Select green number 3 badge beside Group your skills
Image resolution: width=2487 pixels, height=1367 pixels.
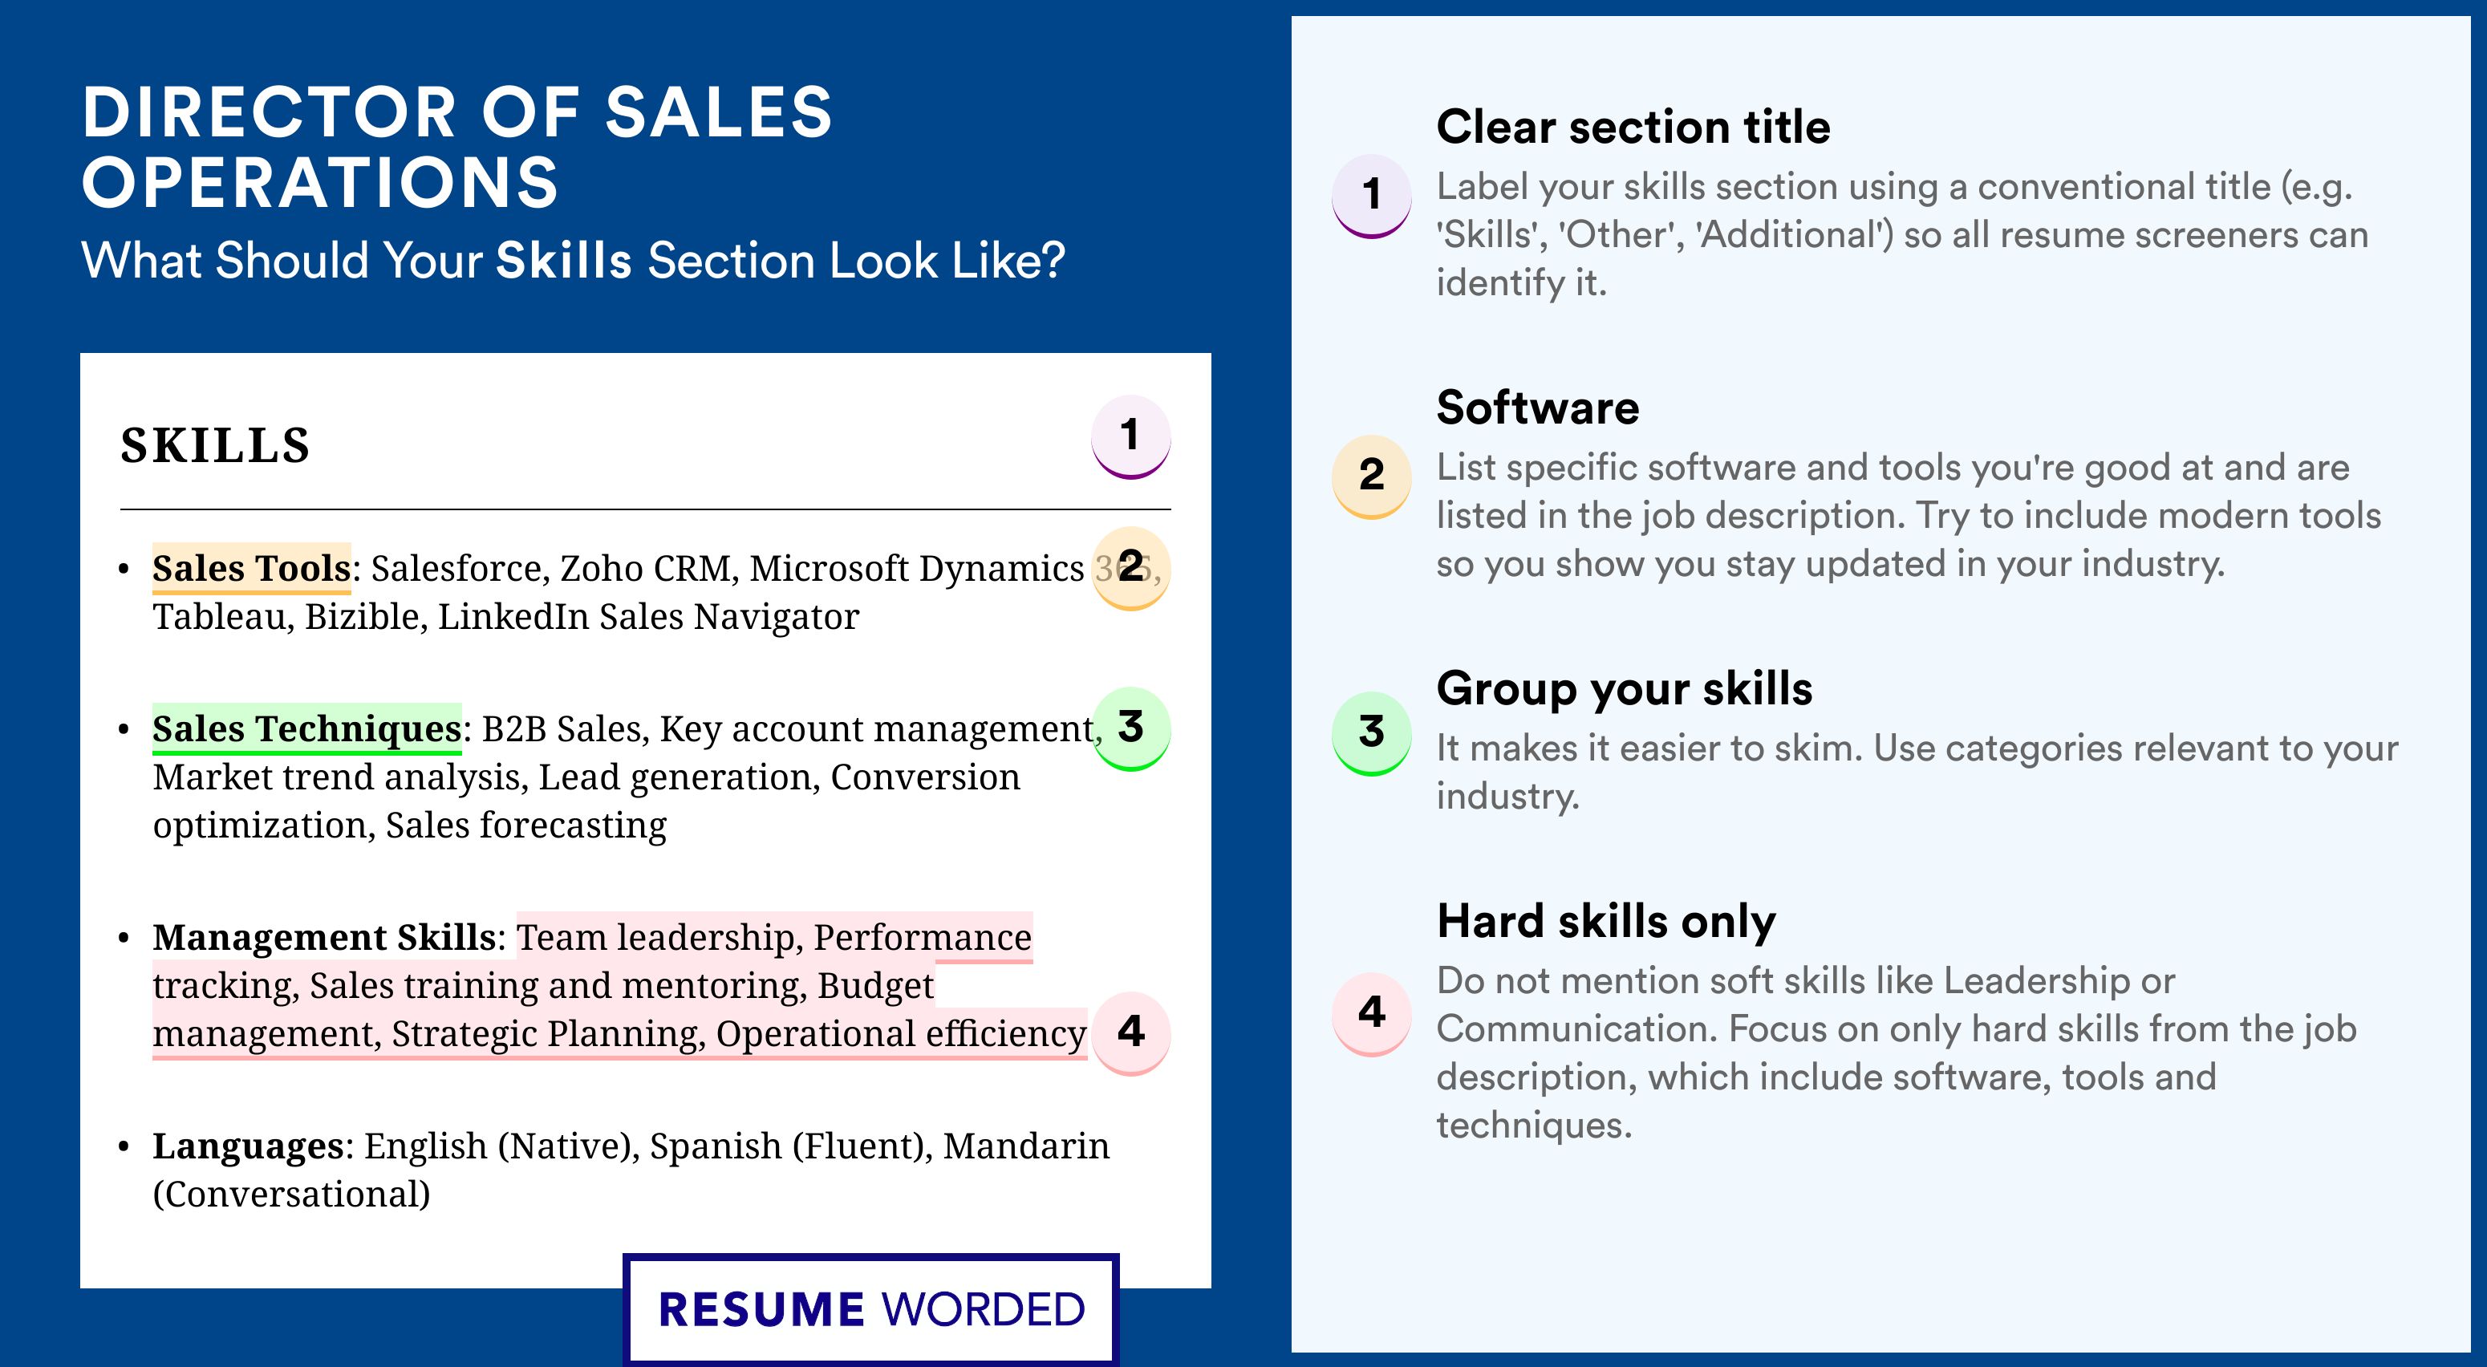pos(1372,734)
